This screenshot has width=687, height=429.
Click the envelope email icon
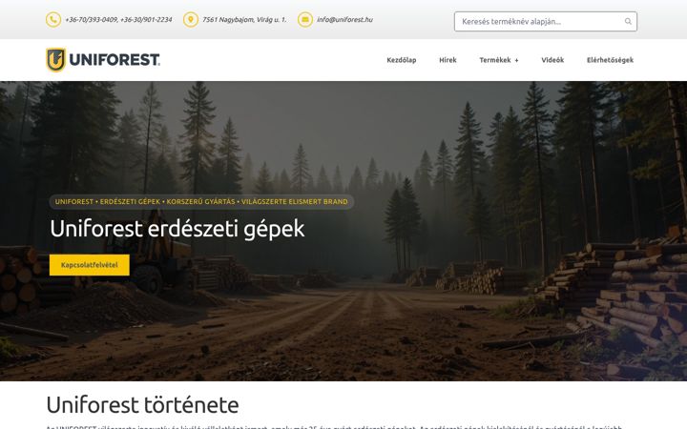305,20
